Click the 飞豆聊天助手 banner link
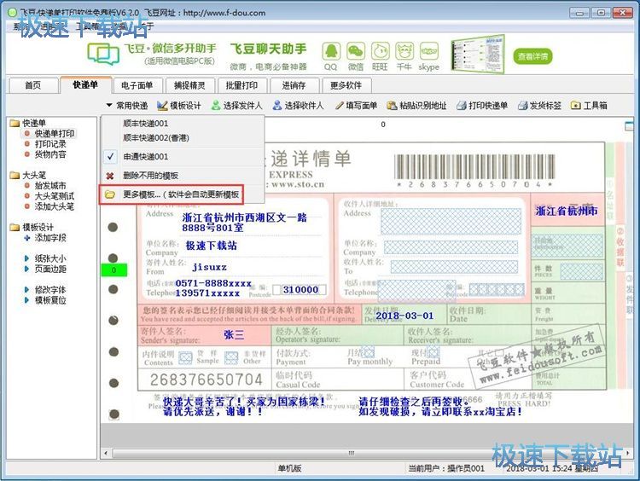This screenshot has width=640, height=481. [268, 49]
